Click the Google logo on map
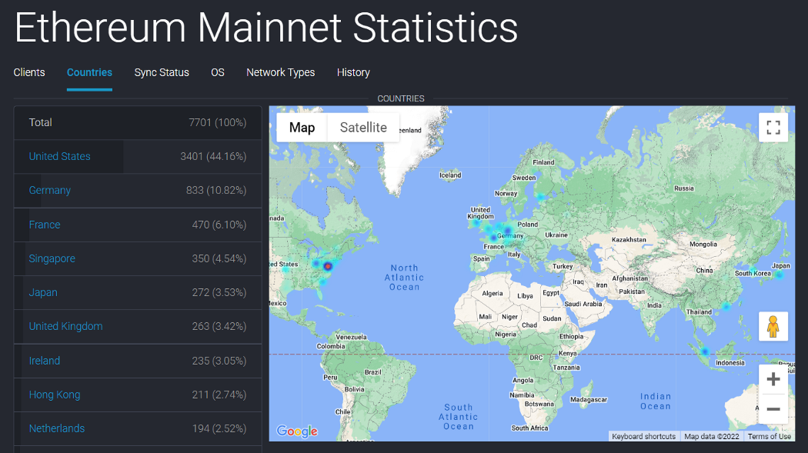This screenshot has width=808, height=453. (297, 431)
